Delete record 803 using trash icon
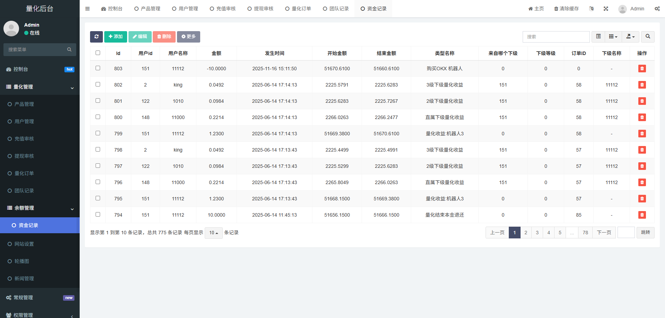 click(642, 69)
